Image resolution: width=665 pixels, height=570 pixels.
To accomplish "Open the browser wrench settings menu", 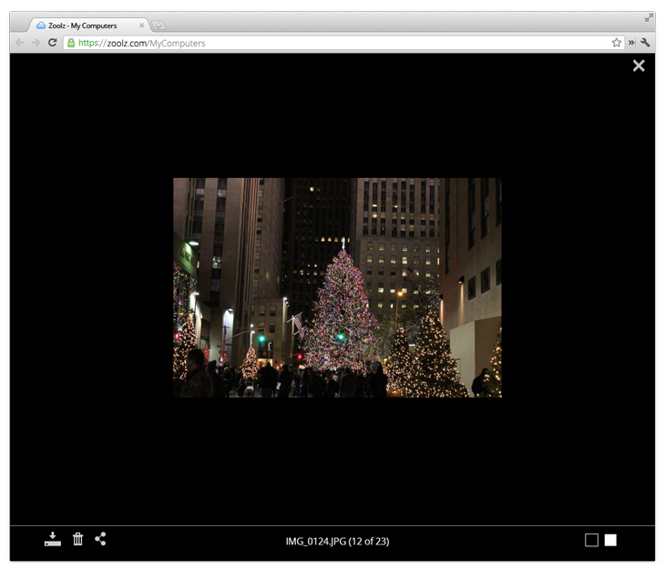I will click(645, 43).
